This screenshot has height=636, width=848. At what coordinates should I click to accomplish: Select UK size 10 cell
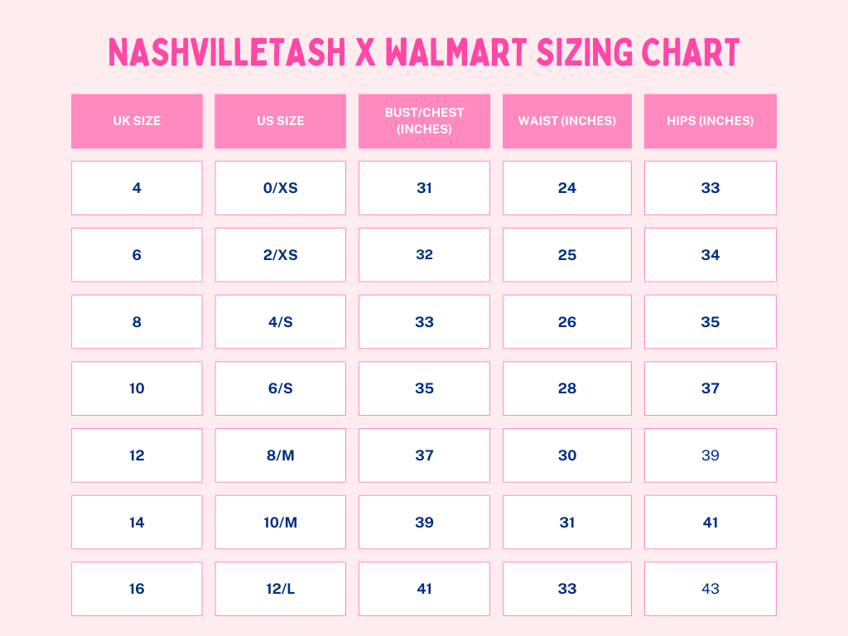137,388
